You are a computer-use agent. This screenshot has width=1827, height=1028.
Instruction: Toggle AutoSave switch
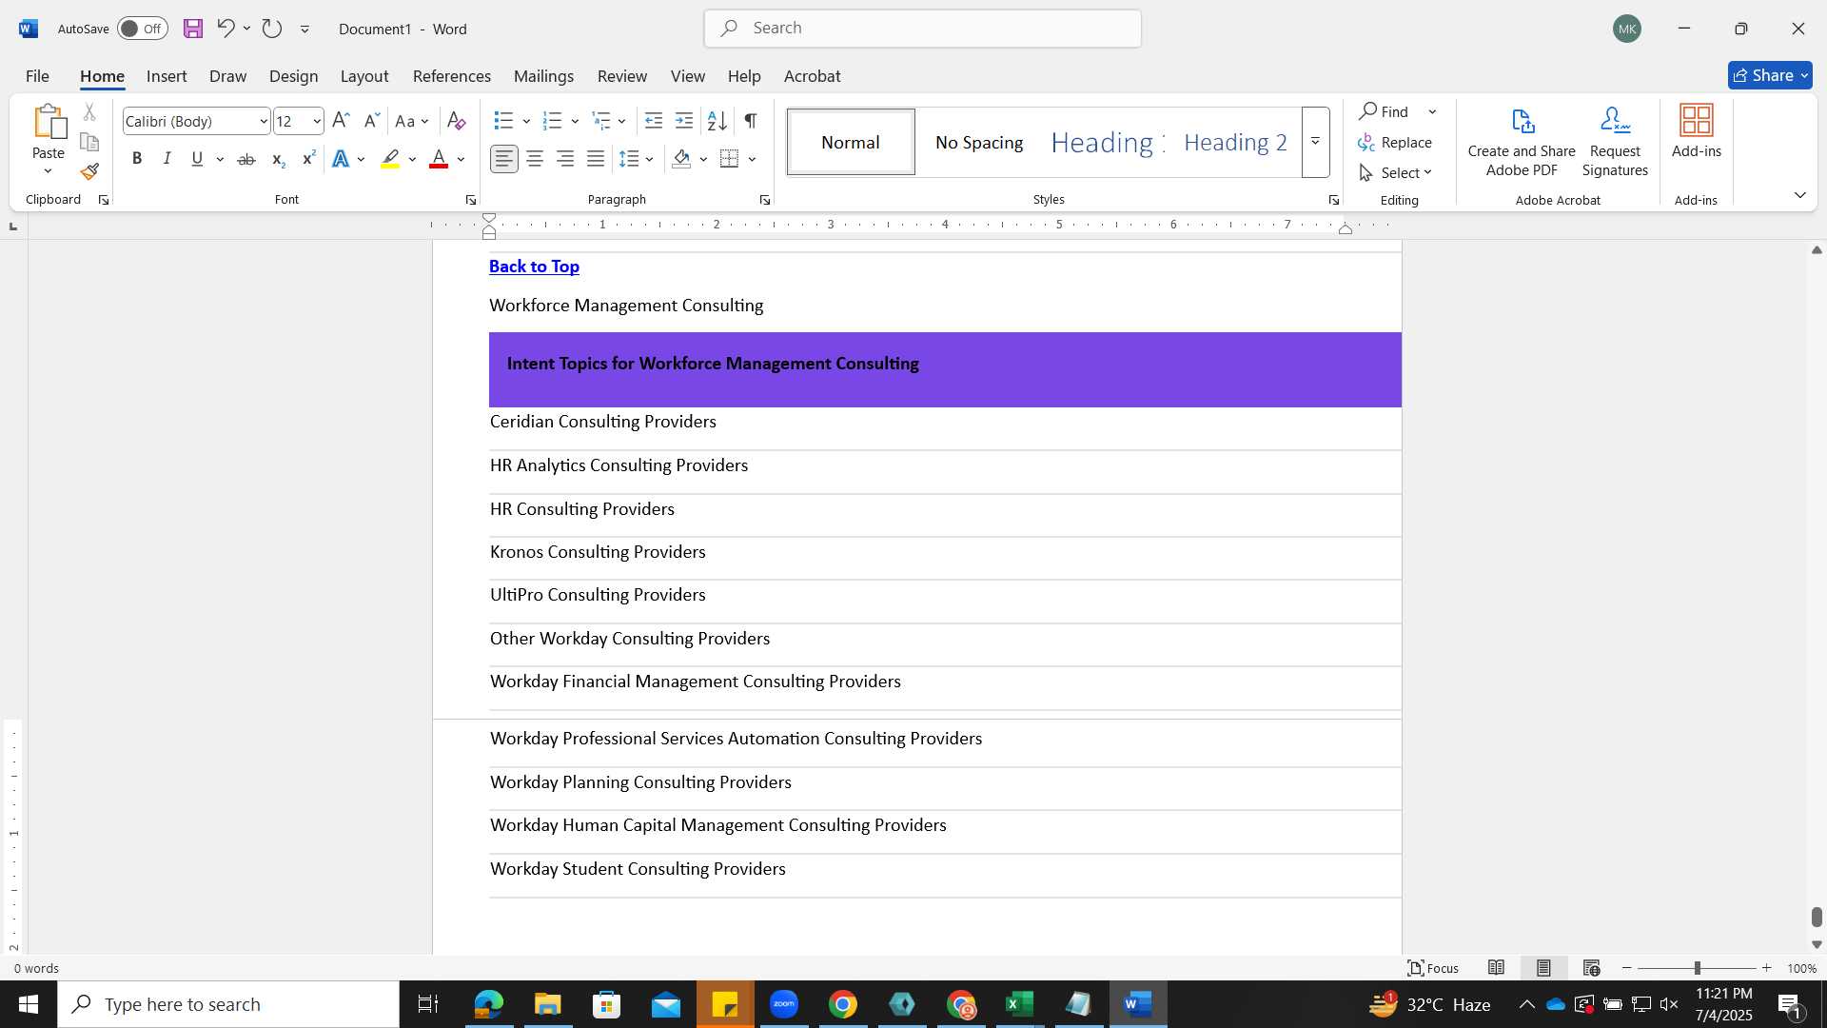click(142, 29)
